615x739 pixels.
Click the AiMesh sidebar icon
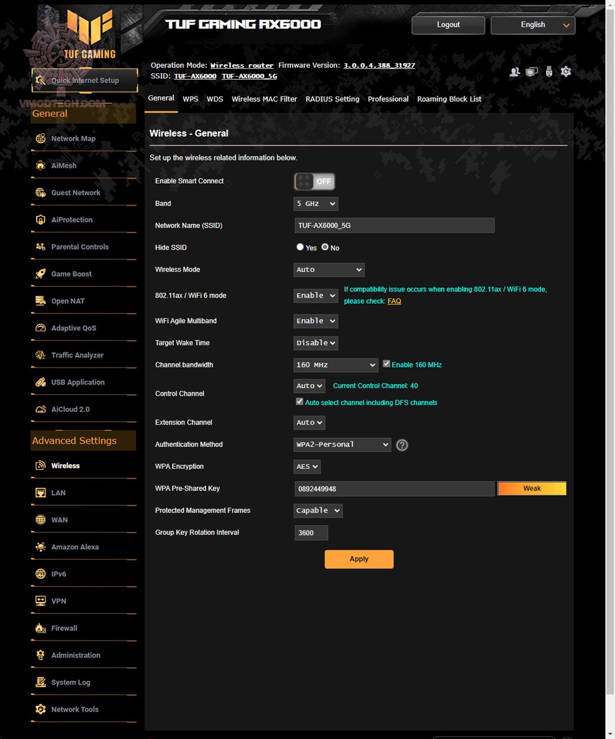click(x=40, y=166)
